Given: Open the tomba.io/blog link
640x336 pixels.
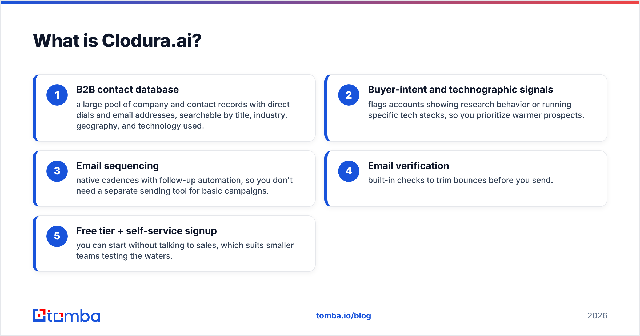Looking at the screenshot, I should pyautogui.click(x=343, y=316).
